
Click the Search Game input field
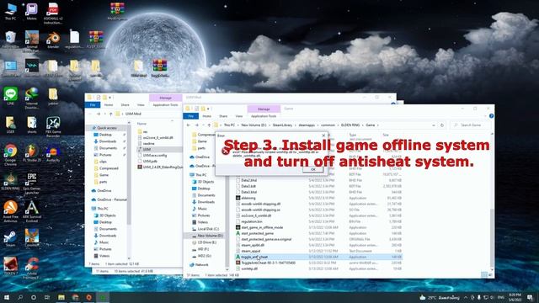point(470,125)
